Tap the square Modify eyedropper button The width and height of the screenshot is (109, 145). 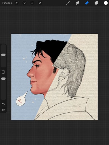[3, 72]
